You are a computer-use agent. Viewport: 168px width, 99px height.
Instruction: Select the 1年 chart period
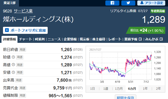[x=145, y=88]
